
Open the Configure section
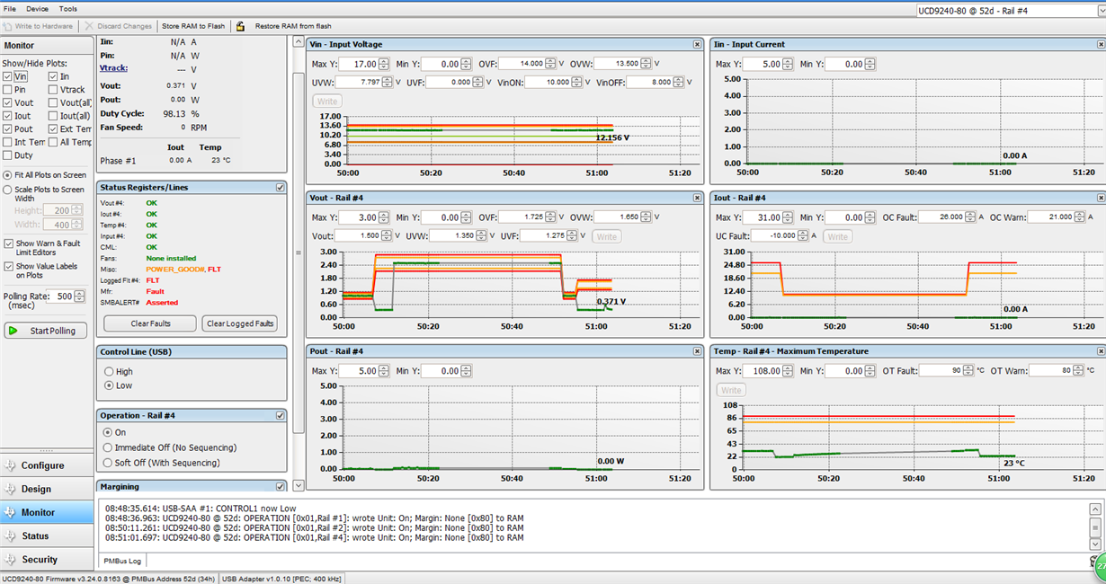[46, 465]
